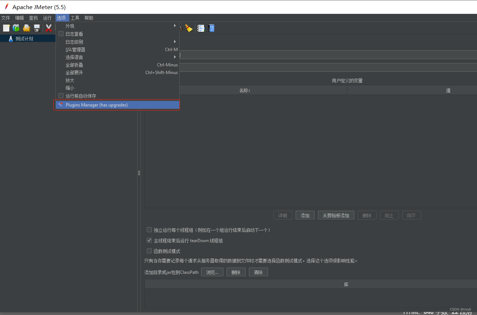
Task: Click the 添加 button
Action: 305,215
